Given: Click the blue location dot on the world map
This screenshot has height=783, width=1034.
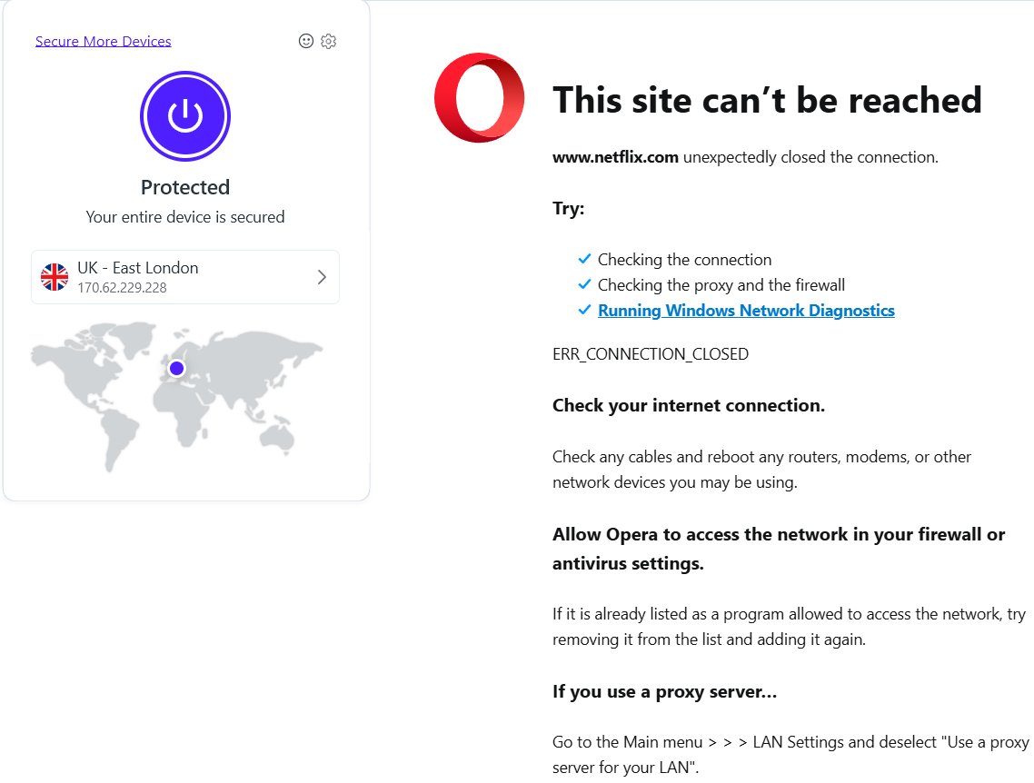Looking at the screenshot, I should [x=176, y=367].
